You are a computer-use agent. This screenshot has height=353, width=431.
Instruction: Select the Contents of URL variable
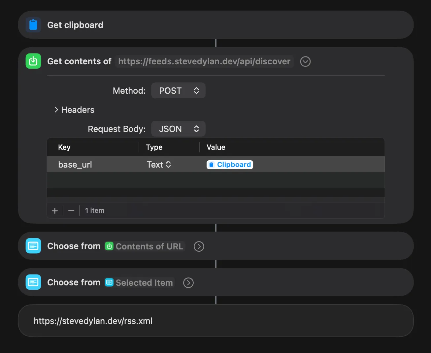click(145, 246)
